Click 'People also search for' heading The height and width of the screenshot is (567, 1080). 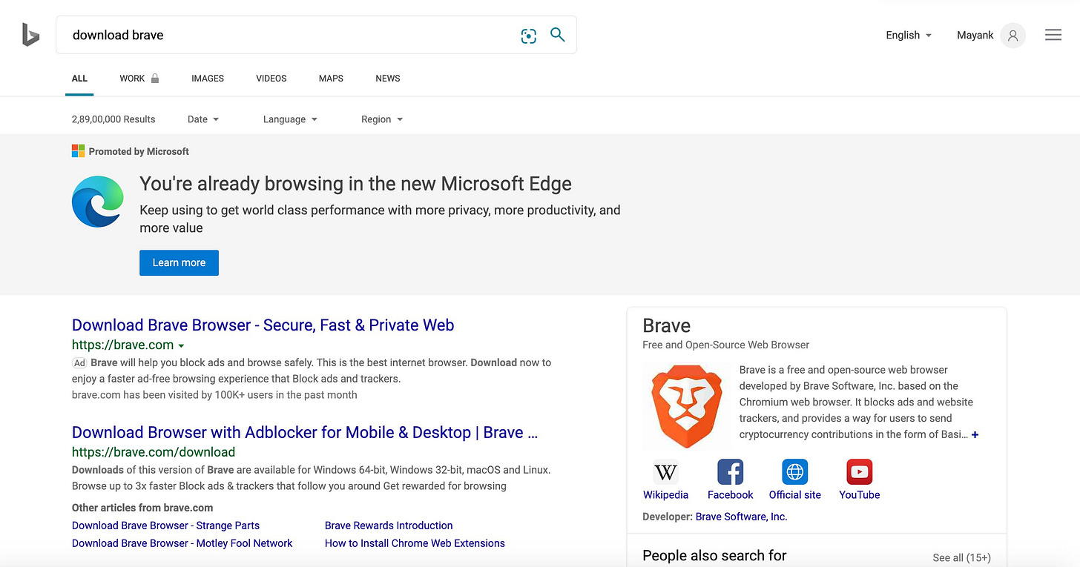tap(714, 556)
